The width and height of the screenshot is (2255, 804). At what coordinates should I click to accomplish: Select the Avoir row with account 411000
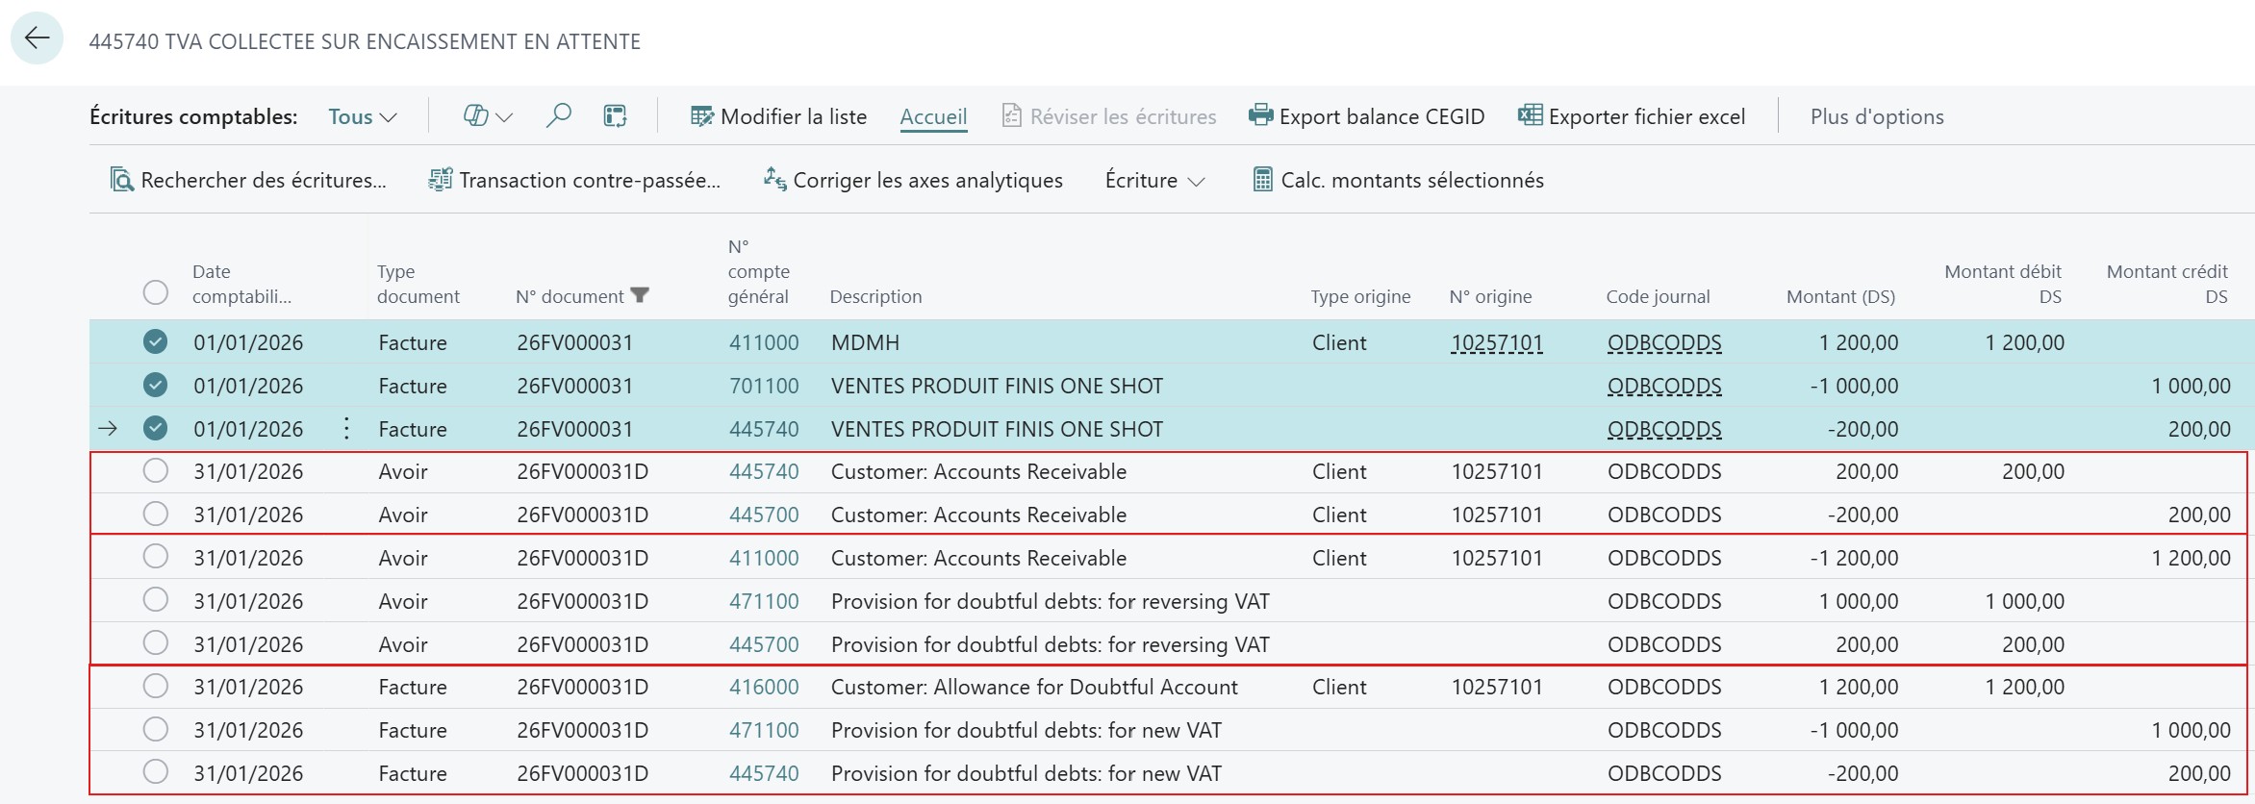click(x=155, y=557)
